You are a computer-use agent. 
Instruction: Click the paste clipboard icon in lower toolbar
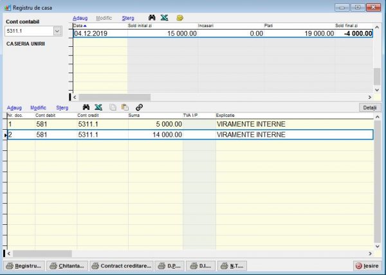tap(125, 107)
